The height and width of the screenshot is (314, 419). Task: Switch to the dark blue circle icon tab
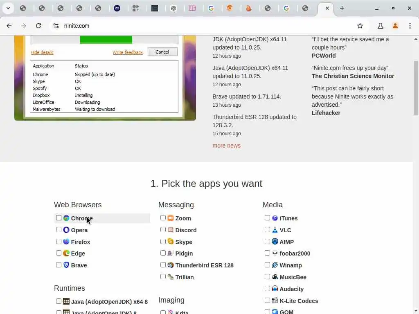tap(117, 8)
